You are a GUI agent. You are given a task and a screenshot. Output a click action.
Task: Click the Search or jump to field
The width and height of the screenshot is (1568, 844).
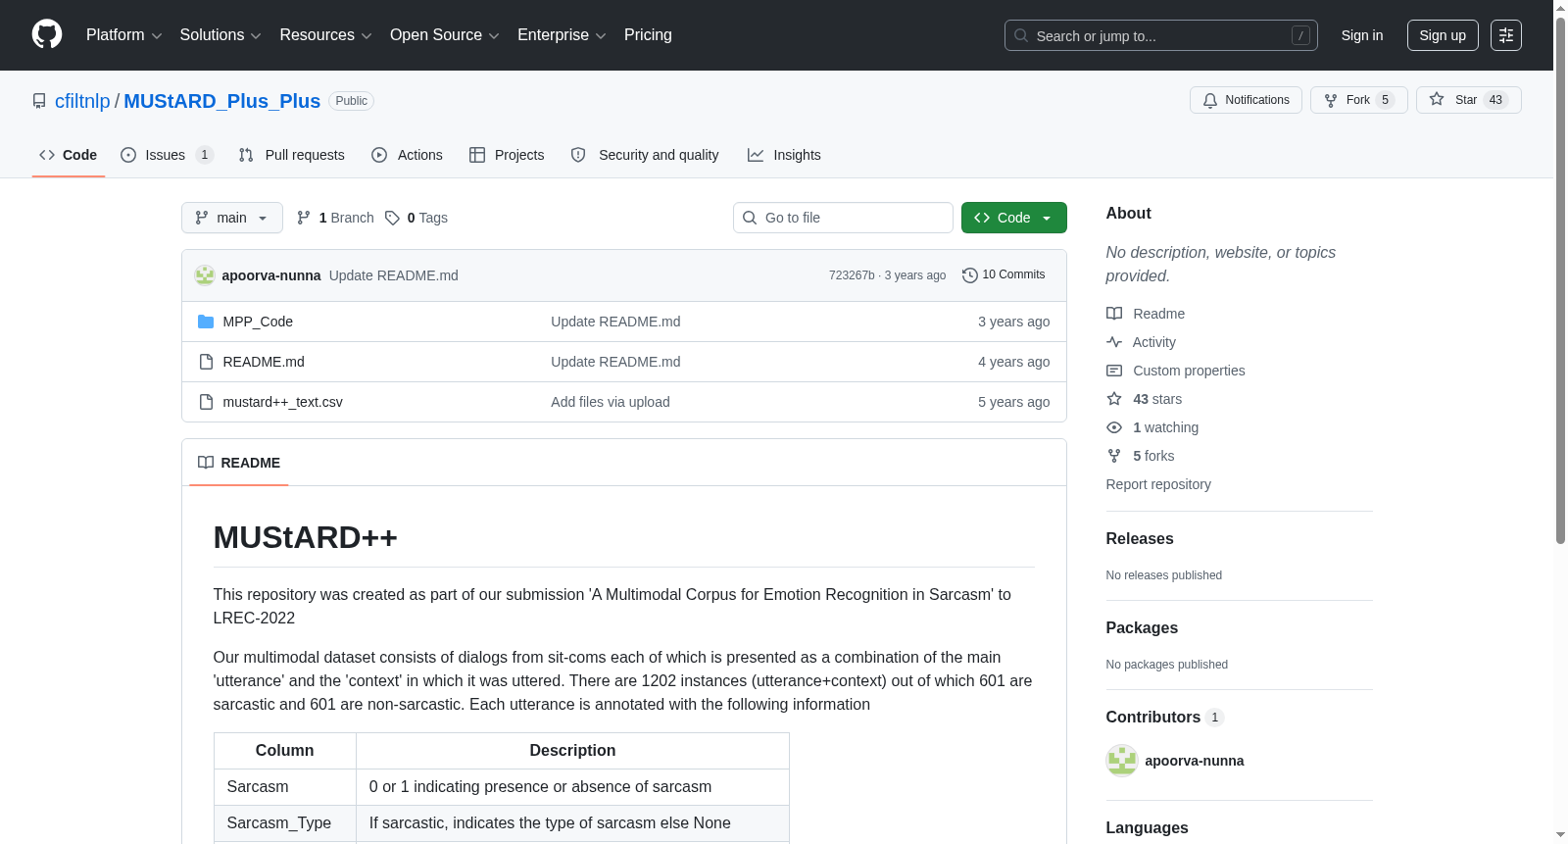pos(1161,35)
